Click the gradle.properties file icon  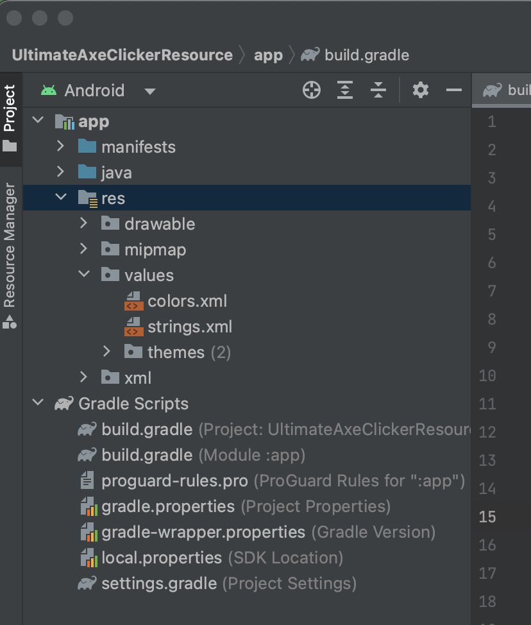(x=88, y=506)
